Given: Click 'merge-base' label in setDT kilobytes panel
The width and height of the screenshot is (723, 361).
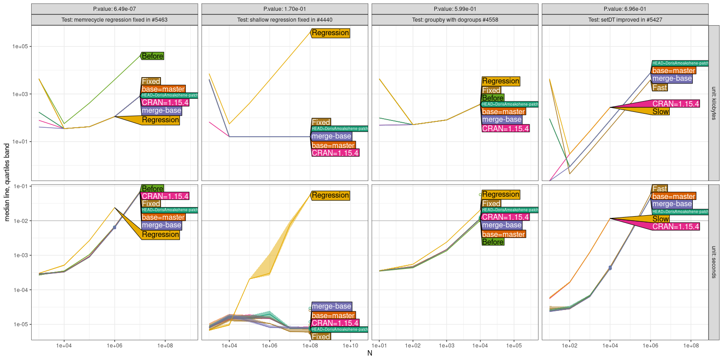Looking at the screenshot, I should click(x=672, y=79).
